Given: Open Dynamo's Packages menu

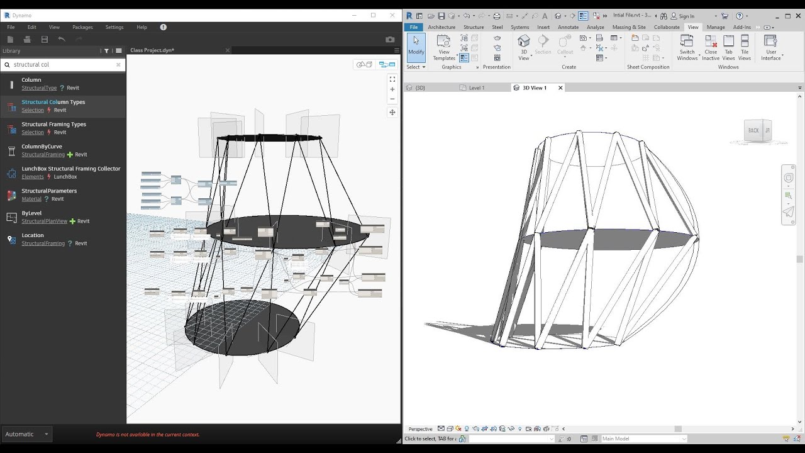Looking at the screenshot, I should tap(82, 27).
